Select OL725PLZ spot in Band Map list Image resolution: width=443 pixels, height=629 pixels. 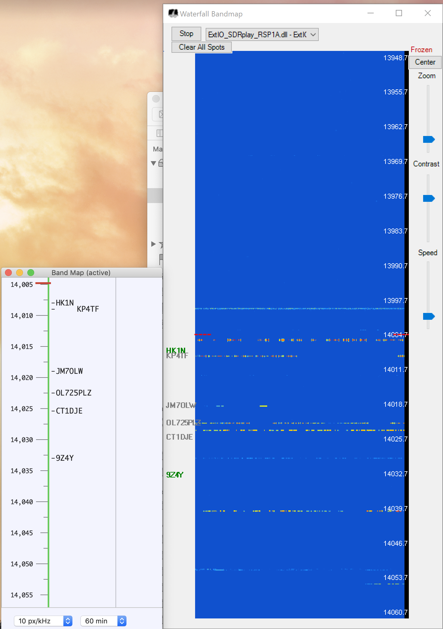tap(74, 393)
